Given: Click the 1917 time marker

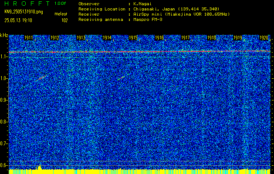Looking at the screenshot, I should (186, 38).
